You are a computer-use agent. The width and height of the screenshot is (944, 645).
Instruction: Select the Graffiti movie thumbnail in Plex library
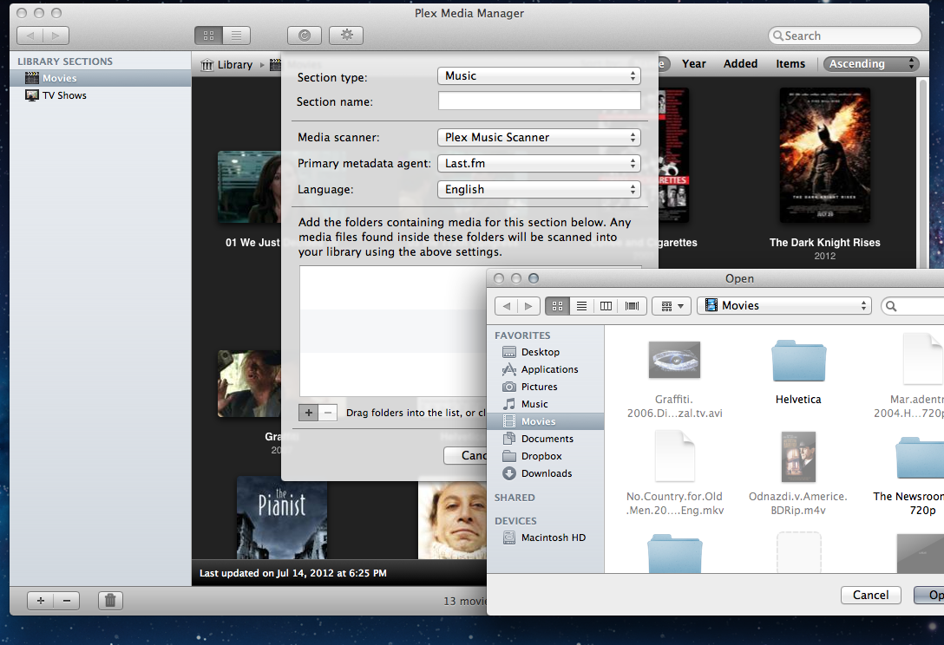point(249,384)
